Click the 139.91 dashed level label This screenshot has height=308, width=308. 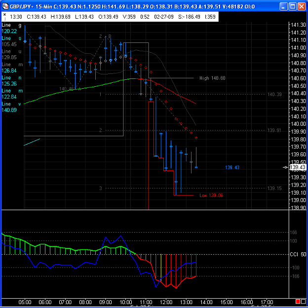(x=274, y=131)
